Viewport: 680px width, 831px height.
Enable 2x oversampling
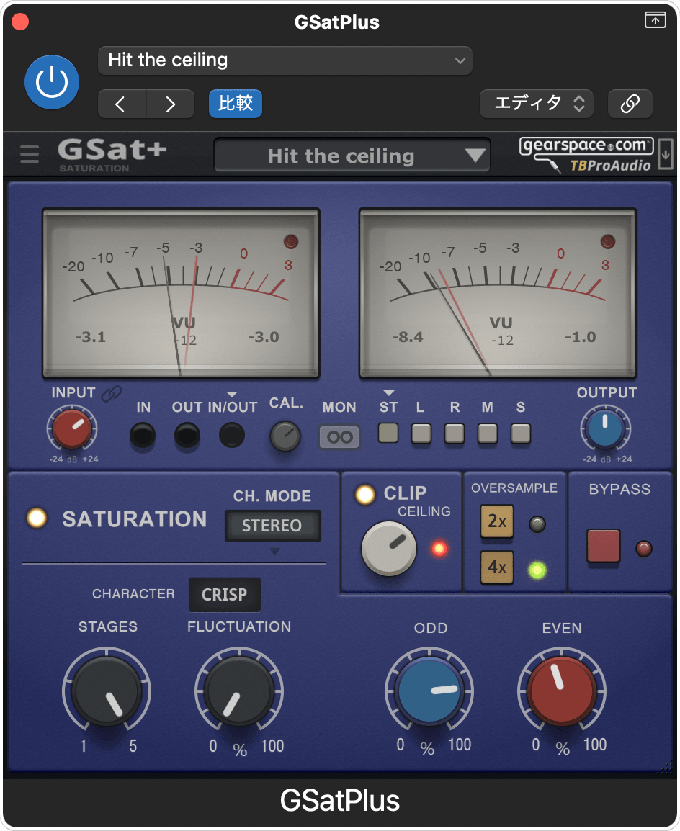496,521
